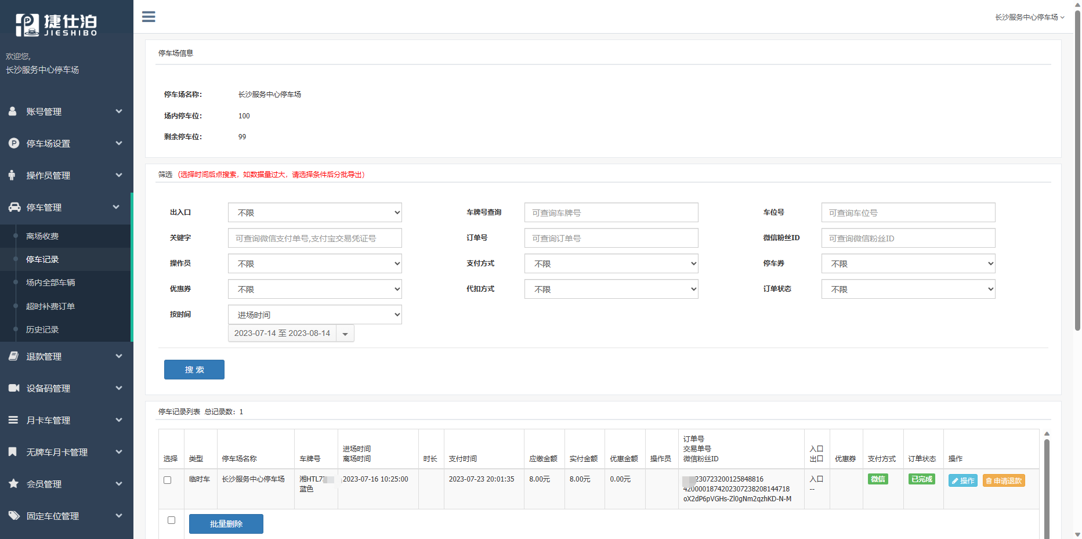Screen dimensions: 1082x539
Task: Click the 无牌车月卡管理 bookmark icon
Action: [13, 451]
